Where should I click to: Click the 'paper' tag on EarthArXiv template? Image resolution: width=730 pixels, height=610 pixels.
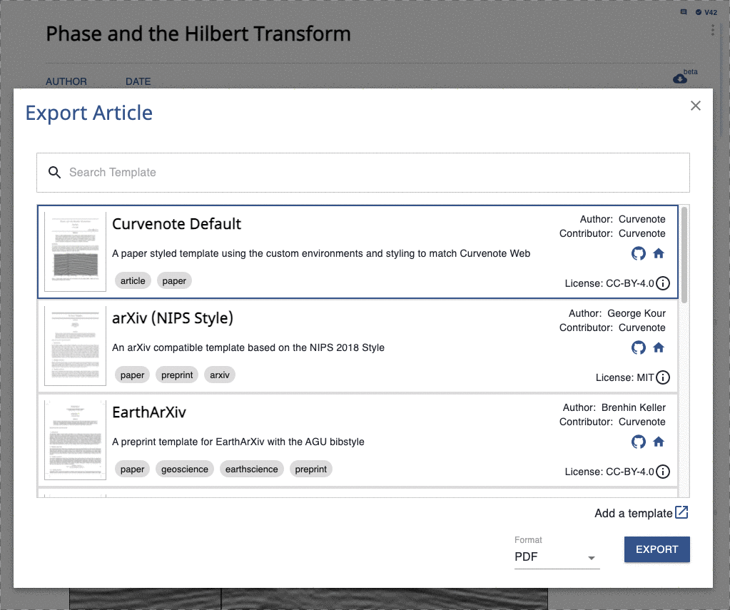tap(132, 469)
